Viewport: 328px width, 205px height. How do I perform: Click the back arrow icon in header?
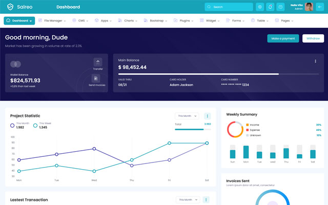click(x=320, y=7)
